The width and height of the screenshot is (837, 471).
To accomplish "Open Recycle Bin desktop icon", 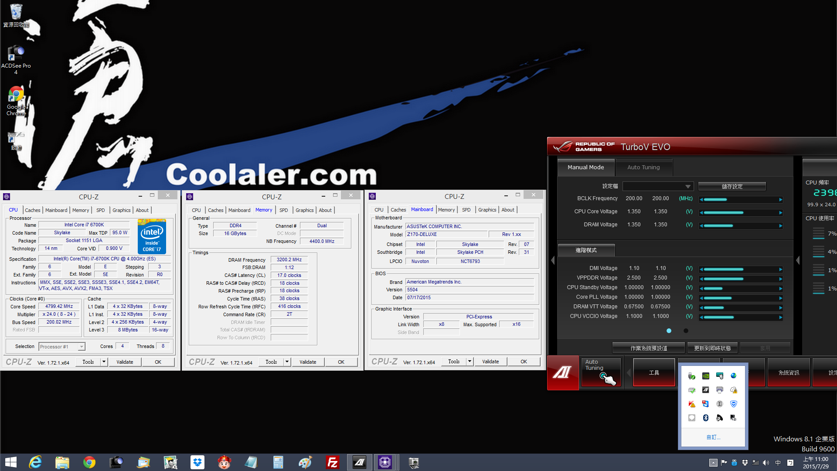I will [16, 15].
